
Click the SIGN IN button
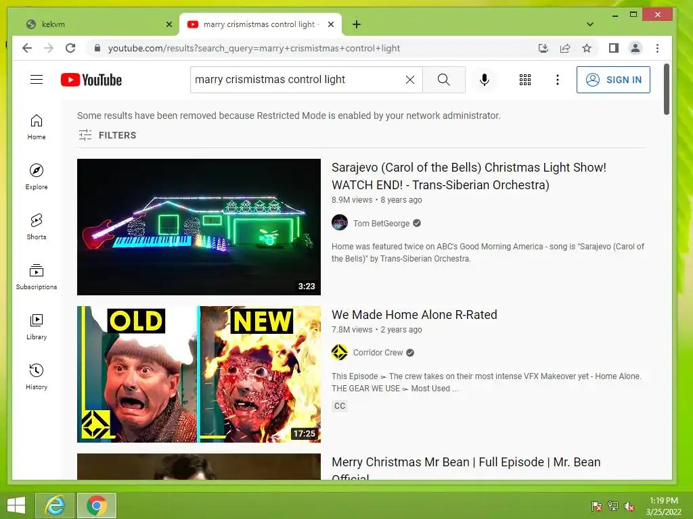pyautogui.click(x=613, y=80)
